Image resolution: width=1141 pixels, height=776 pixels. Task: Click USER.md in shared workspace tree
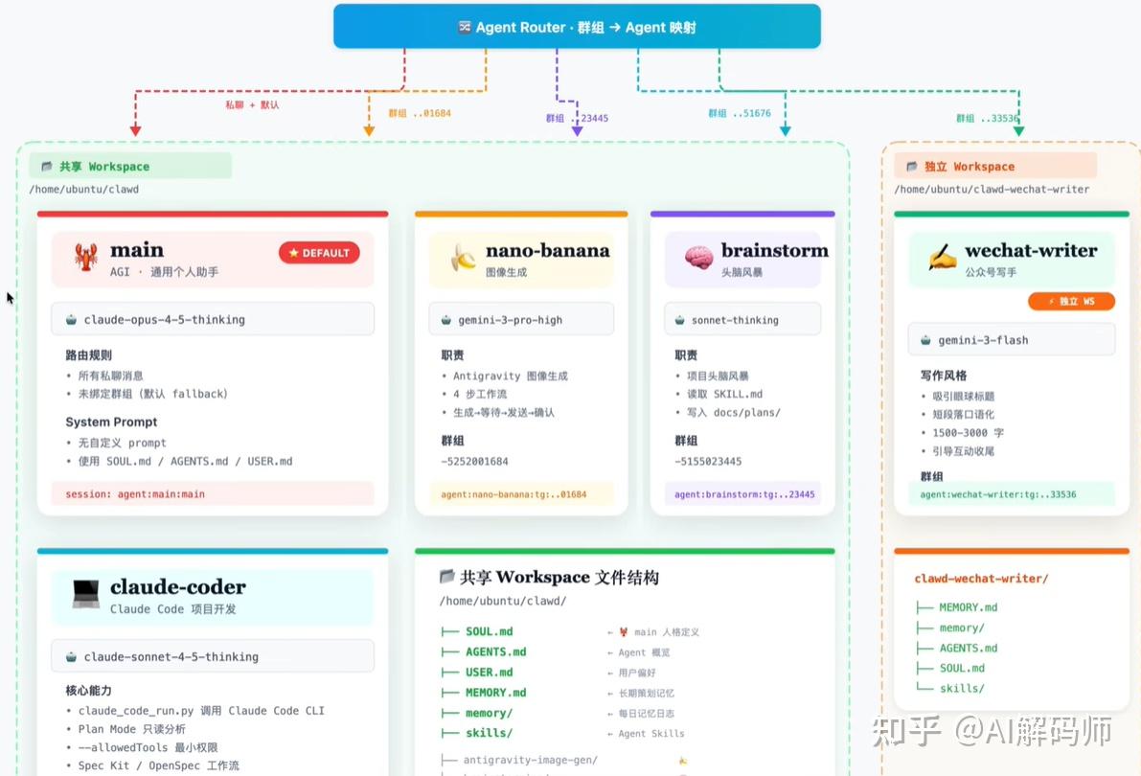click(489, 673)
